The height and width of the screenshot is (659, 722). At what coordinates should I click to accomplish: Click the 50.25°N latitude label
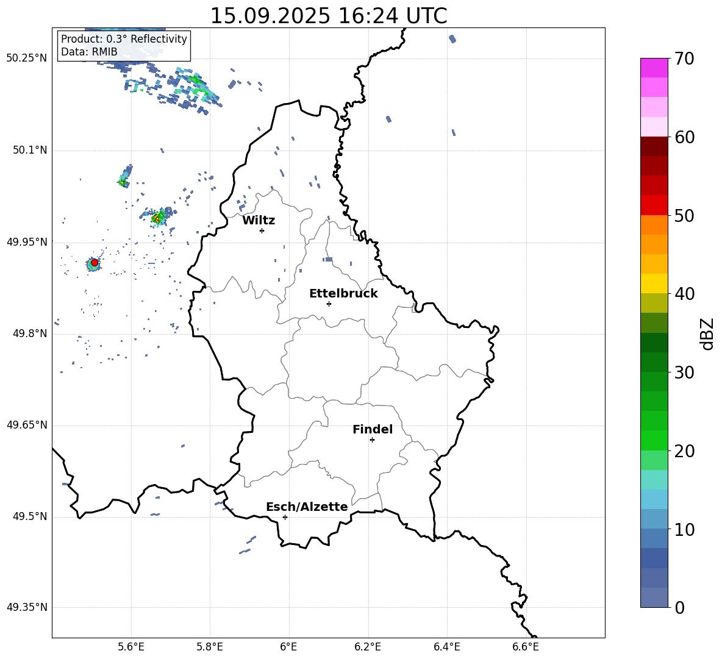point(27,59)
